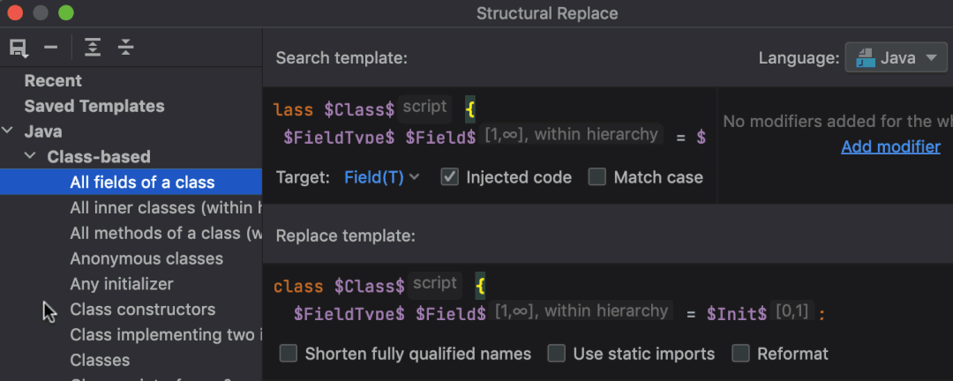This screenshot has height=381, width=953.
Task: Select the Anonymous classes template
Action: click(146, 258)
